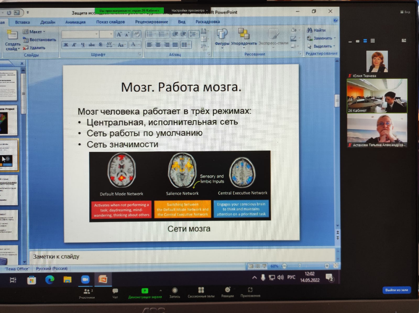Click the Выйти из зала button
The image size is (419, 313).
[x=396, y=290]
